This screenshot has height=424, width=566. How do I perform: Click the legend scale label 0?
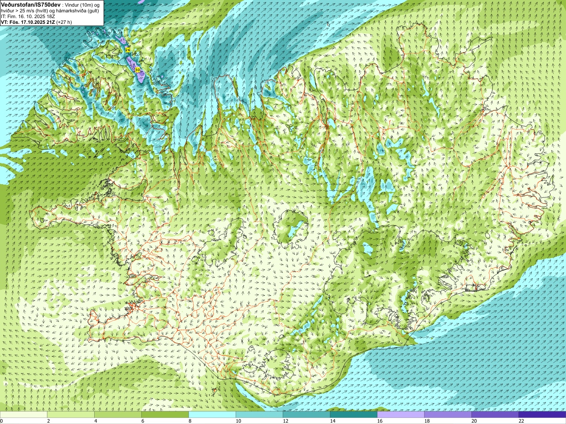tap(1, 421)
